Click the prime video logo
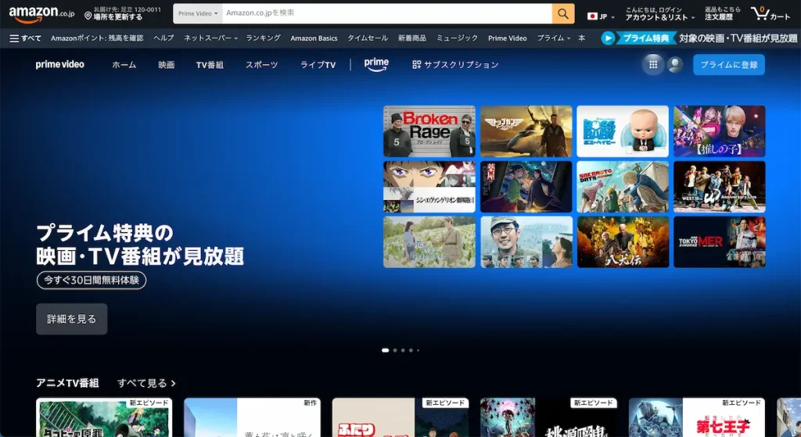Viewport: 801px width, 437px height. (59, 64)
